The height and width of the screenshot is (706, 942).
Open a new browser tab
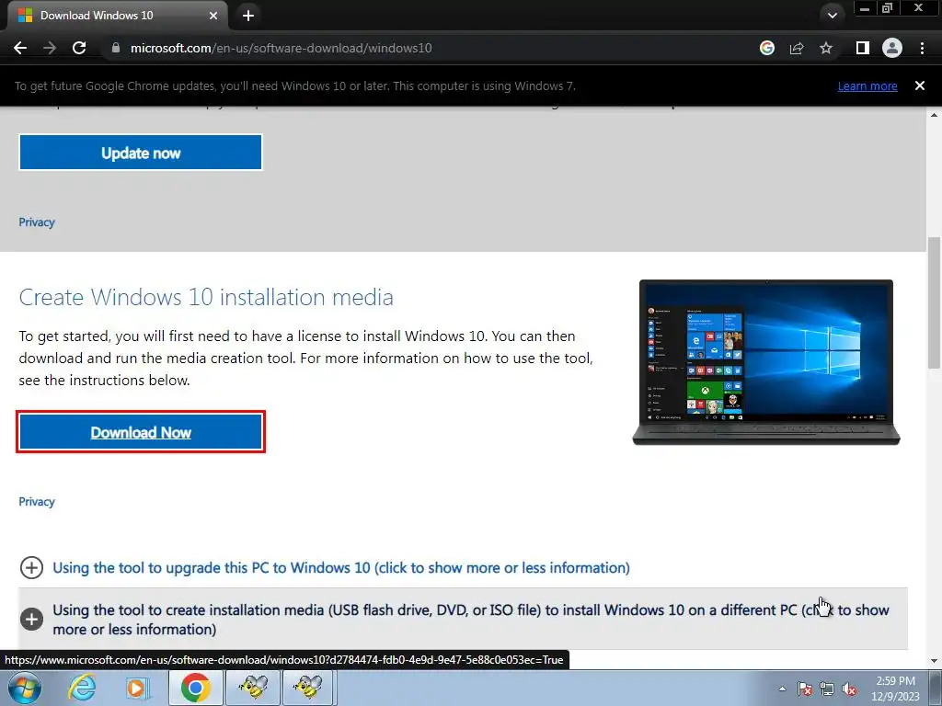248,16
